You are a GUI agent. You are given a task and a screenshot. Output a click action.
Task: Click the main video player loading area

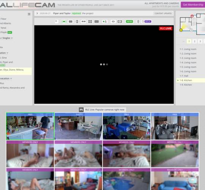tap(104, 64)
